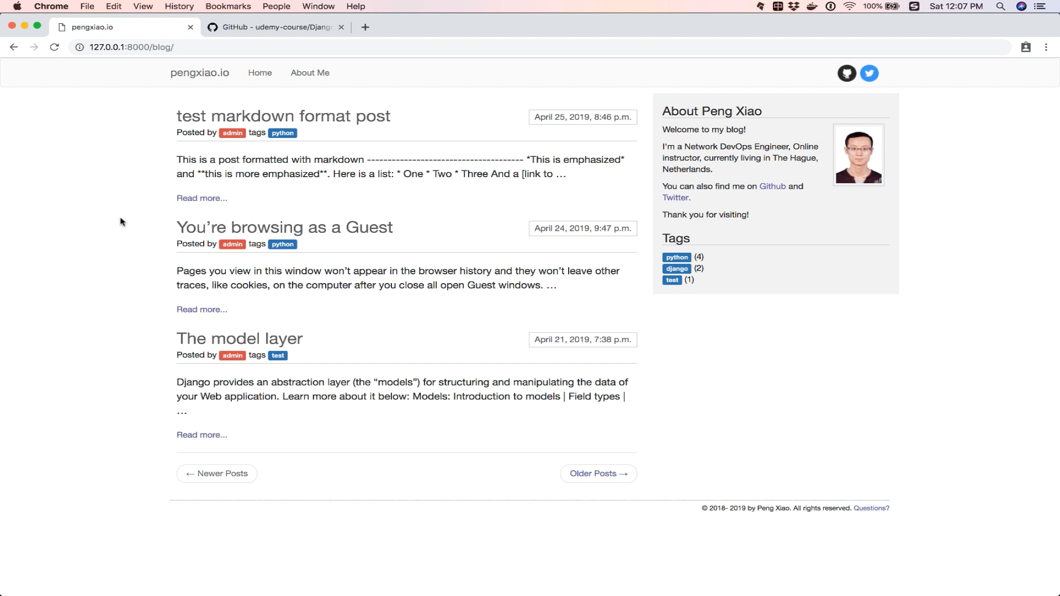The image size is (1060, 596).
Task: Open macOS Spotlight search icon
Action: (x=1000, y=6)
